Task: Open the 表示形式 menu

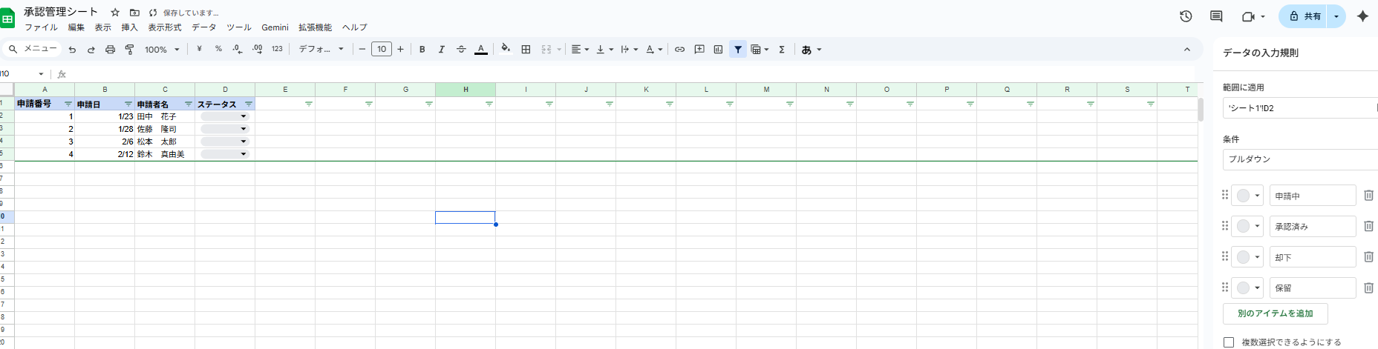Action: coord(164,27)
